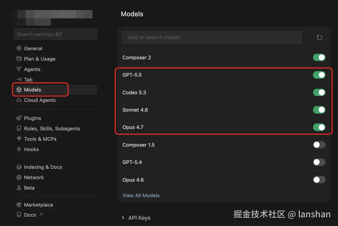
Task: Switch off the Sonnet 4.6 model
Action: [x=319, y=110]
